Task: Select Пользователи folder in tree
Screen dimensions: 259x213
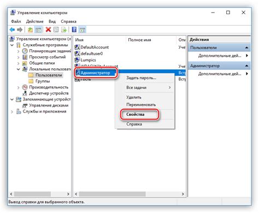Action: (x=49, y=75)
